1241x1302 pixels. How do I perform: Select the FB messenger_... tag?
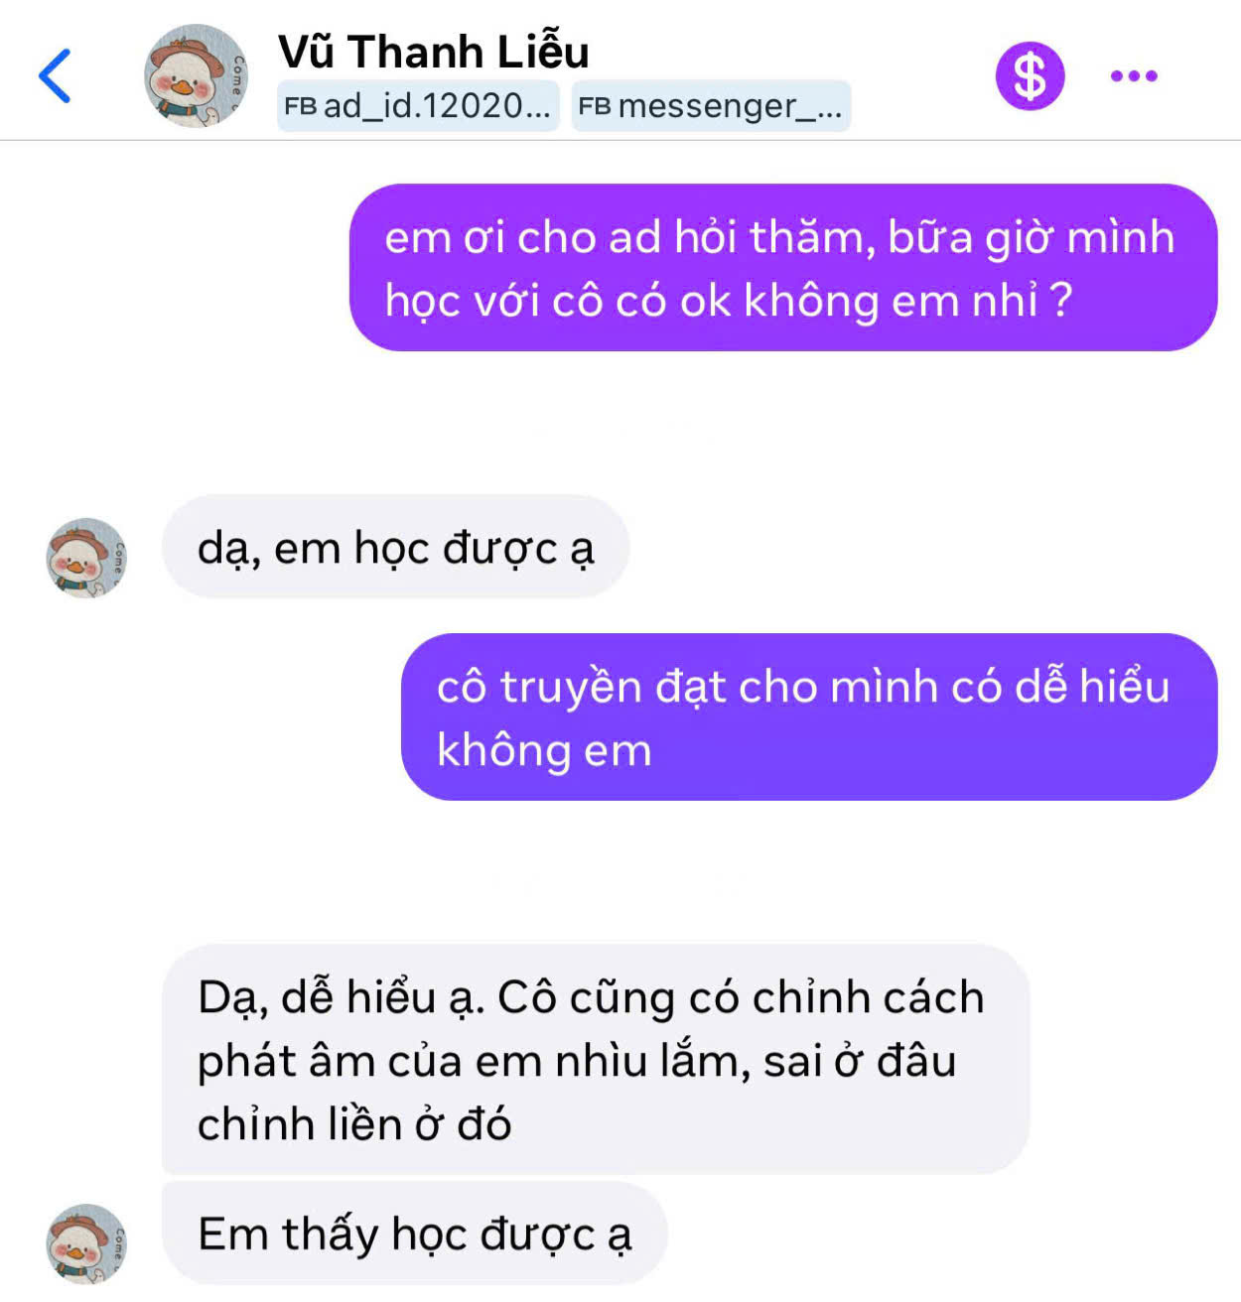pos(711,105)
